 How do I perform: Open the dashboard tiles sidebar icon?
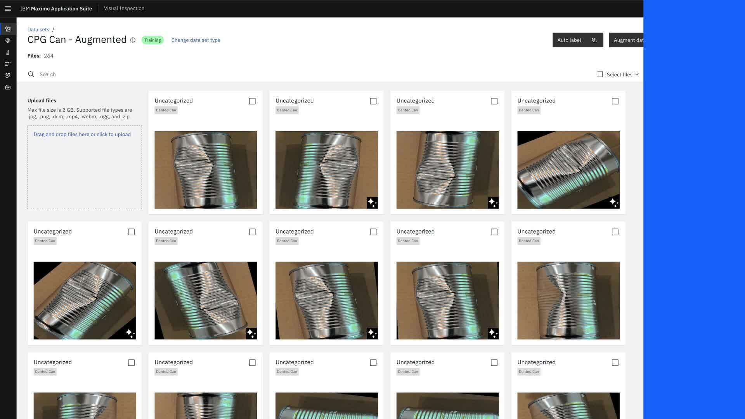pos(8,76)
